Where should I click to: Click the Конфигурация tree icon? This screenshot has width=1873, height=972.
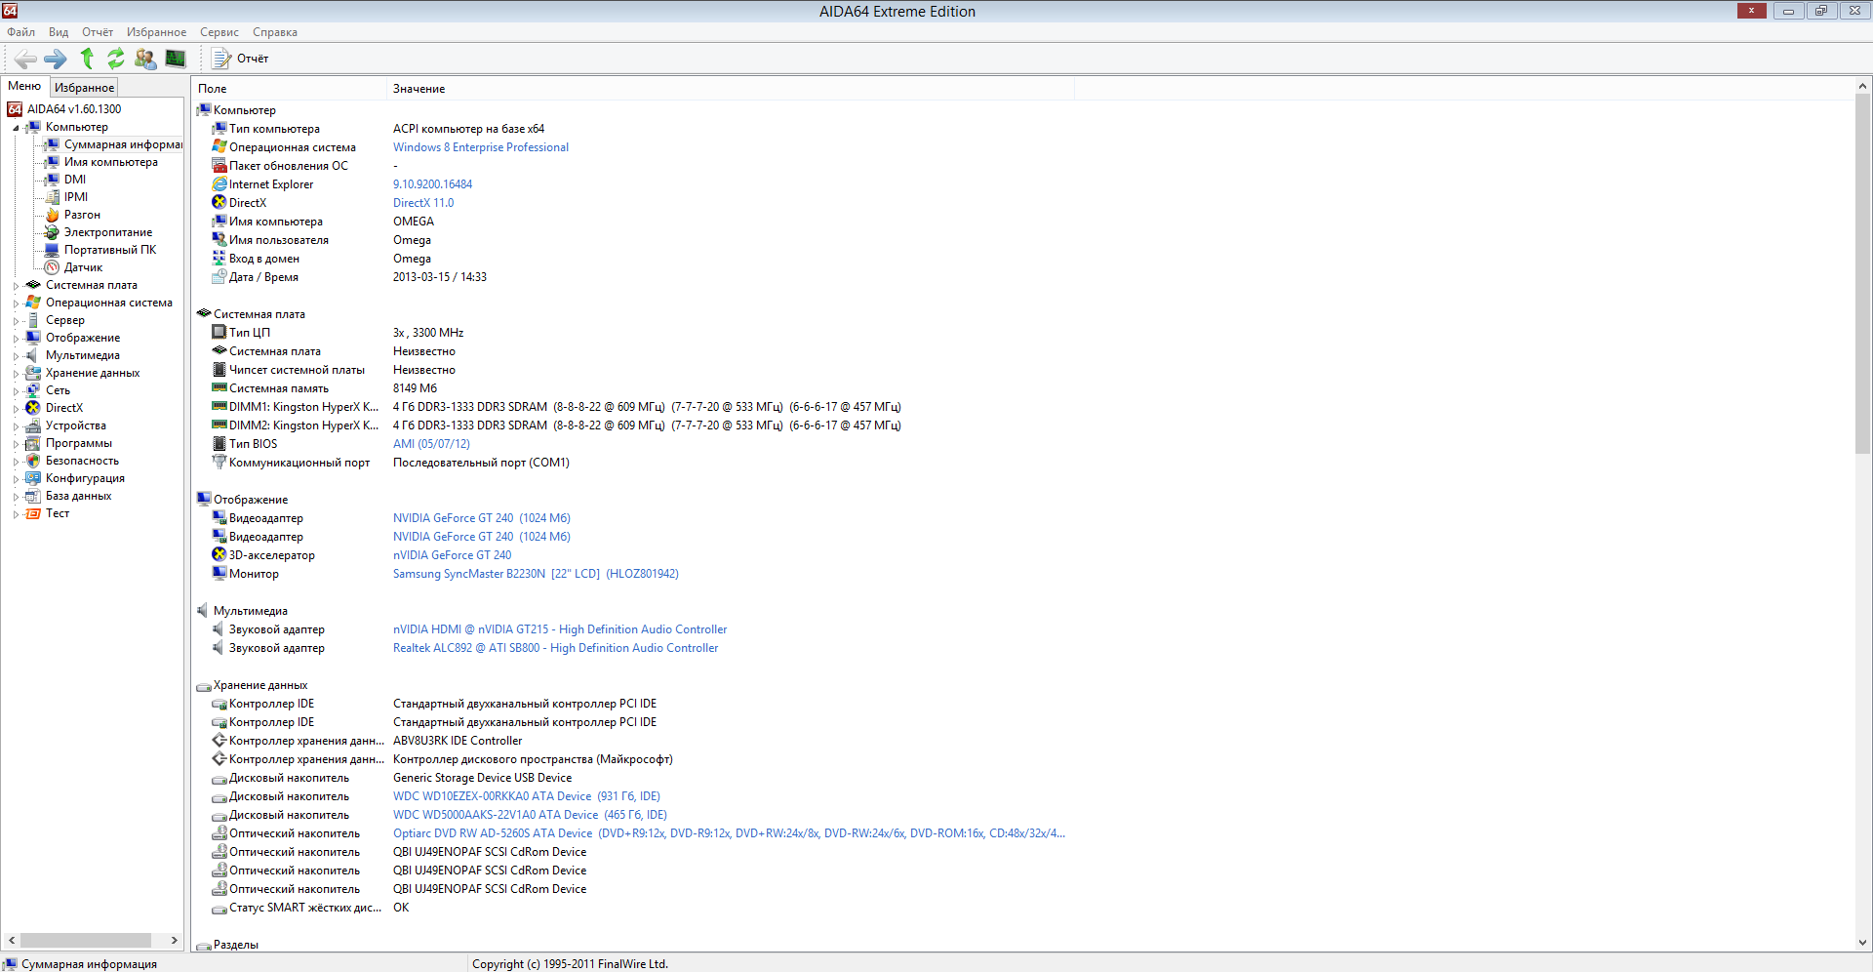[x=33, y=478]
